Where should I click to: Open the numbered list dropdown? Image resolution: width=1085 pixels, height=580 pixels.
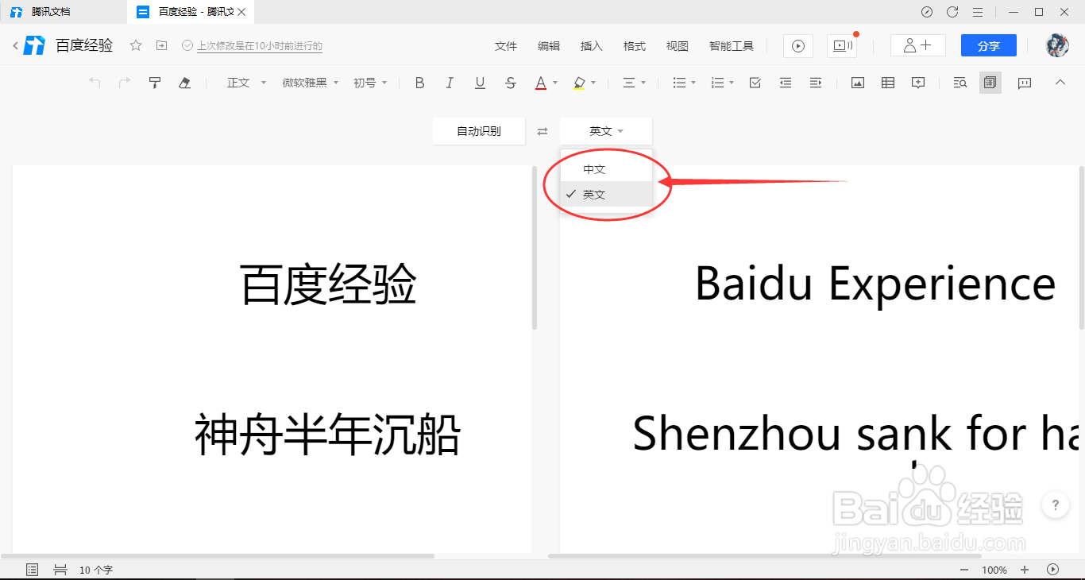point(722,83)
